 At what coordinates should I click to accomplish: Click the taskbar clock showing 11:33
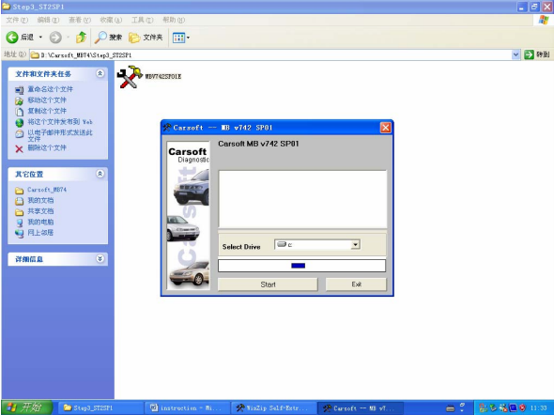[x=538, y=407]
